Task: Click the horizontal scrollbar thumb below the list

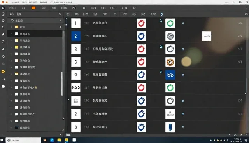Action: (x=68, y=135)
